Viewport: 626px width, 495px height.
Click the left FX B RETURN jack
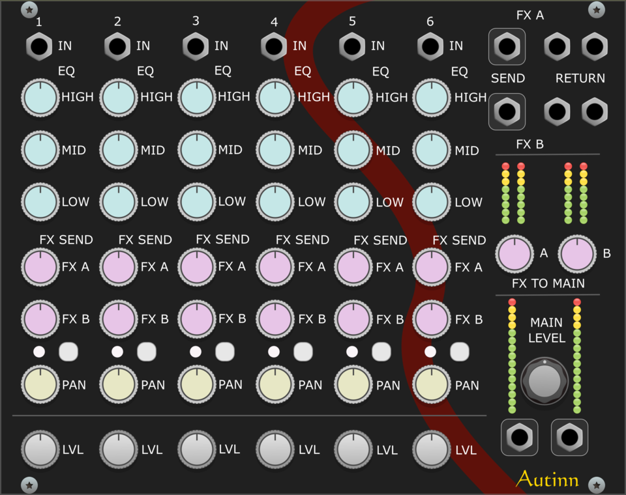(x=557, y=111)
